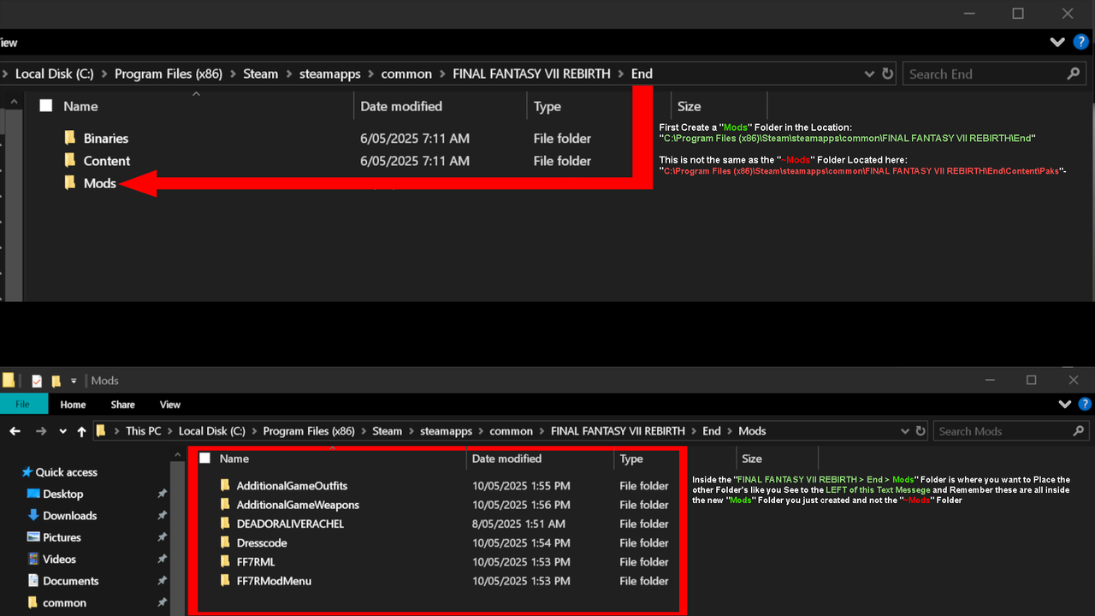
Task: Open the customize quick access toolbar dropdown
Action: [74, 381]
